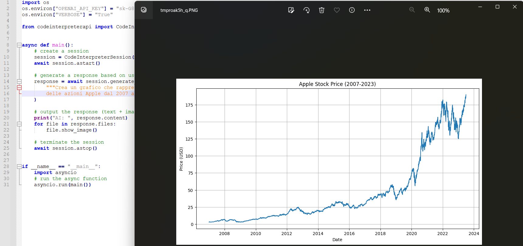
Task: Minimize the Photos window
Action: click(x=480, y=7)
